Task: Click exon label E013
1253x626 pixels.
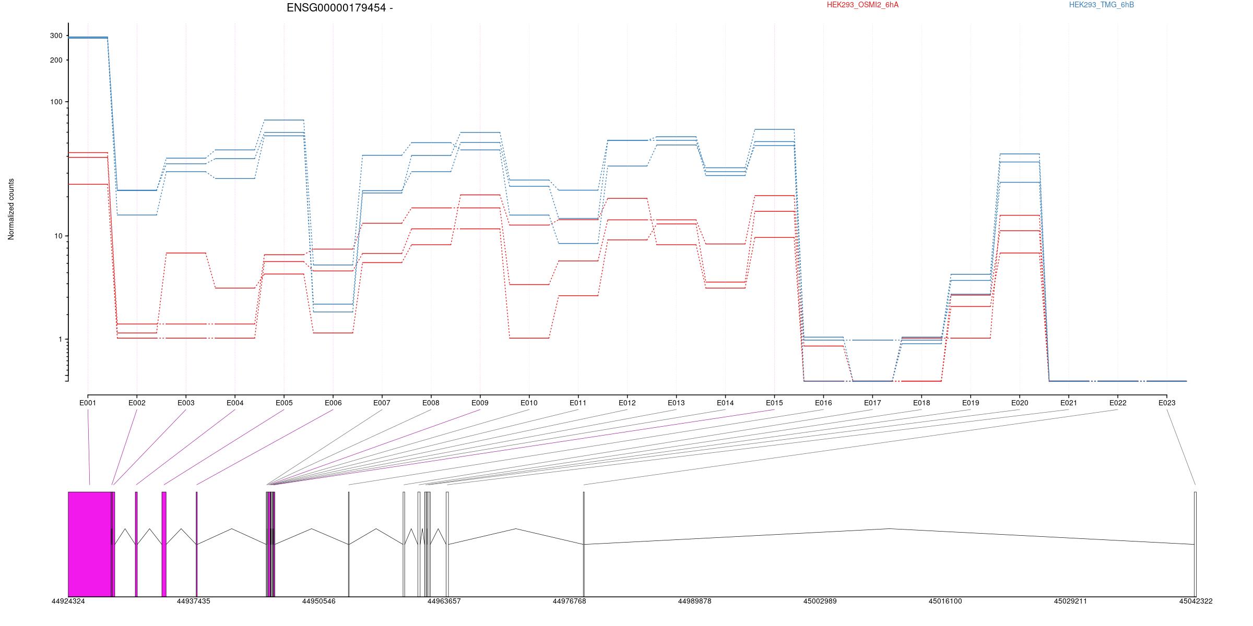Action: coord(676,403)
